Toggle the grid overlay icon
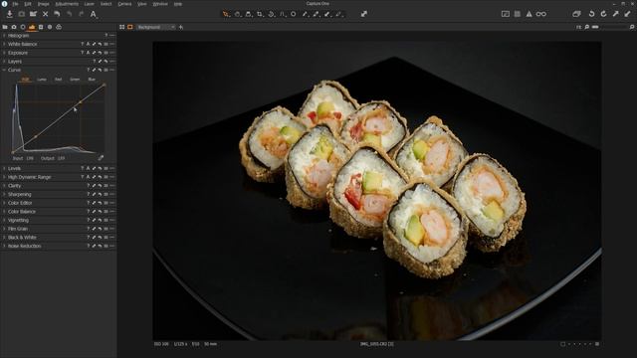The width and height of the screenshot is (637, 358). 518,14
